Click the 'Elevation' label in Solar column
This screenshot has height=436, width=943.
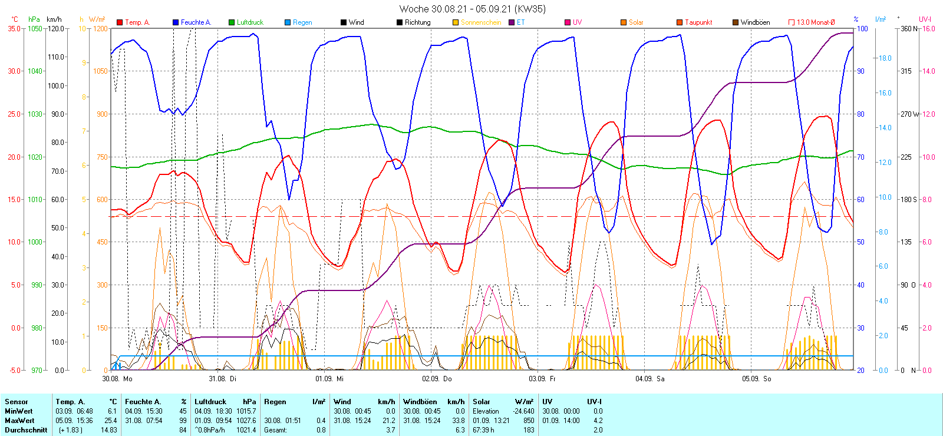coord(486,411)
